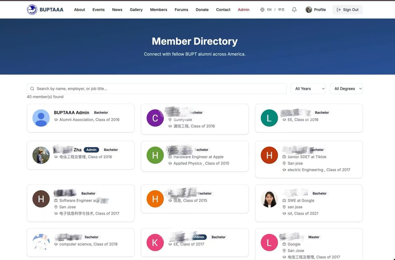Image resolution: width=395 pixels, height=260 pixels.
Task: Click the purple C avatar
Action: pyautogui.click(x=155, y=118)
